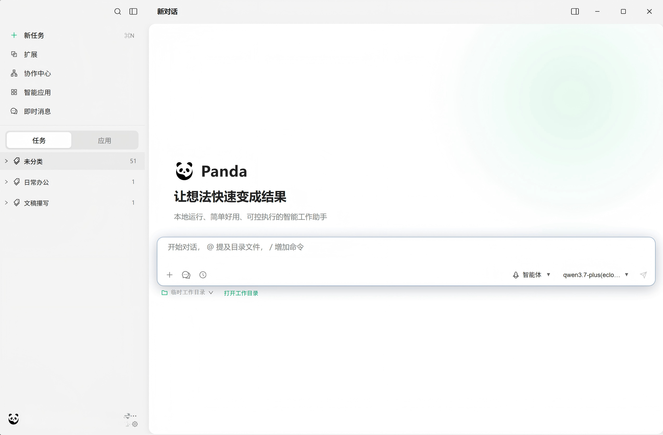Click the chat bubble icon in the input toolbar
Screen dimensions: 663x435
point(186,275)
